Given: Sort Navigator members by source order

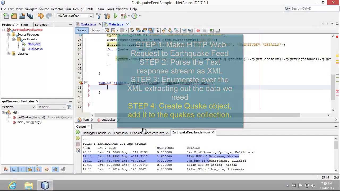Looking at the screenshot, I should click(63, 169).
